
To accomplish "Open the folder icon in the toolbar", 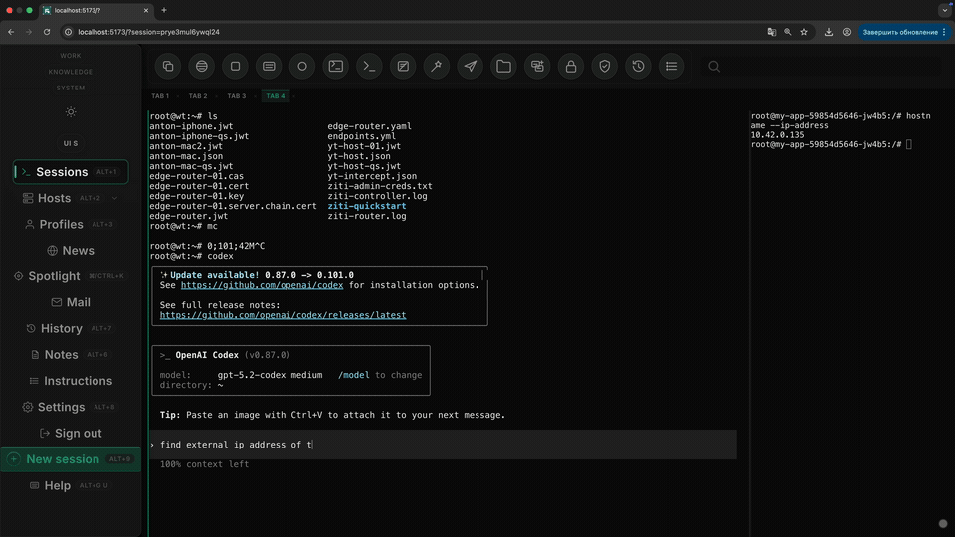I will click(x=503, y=67).
